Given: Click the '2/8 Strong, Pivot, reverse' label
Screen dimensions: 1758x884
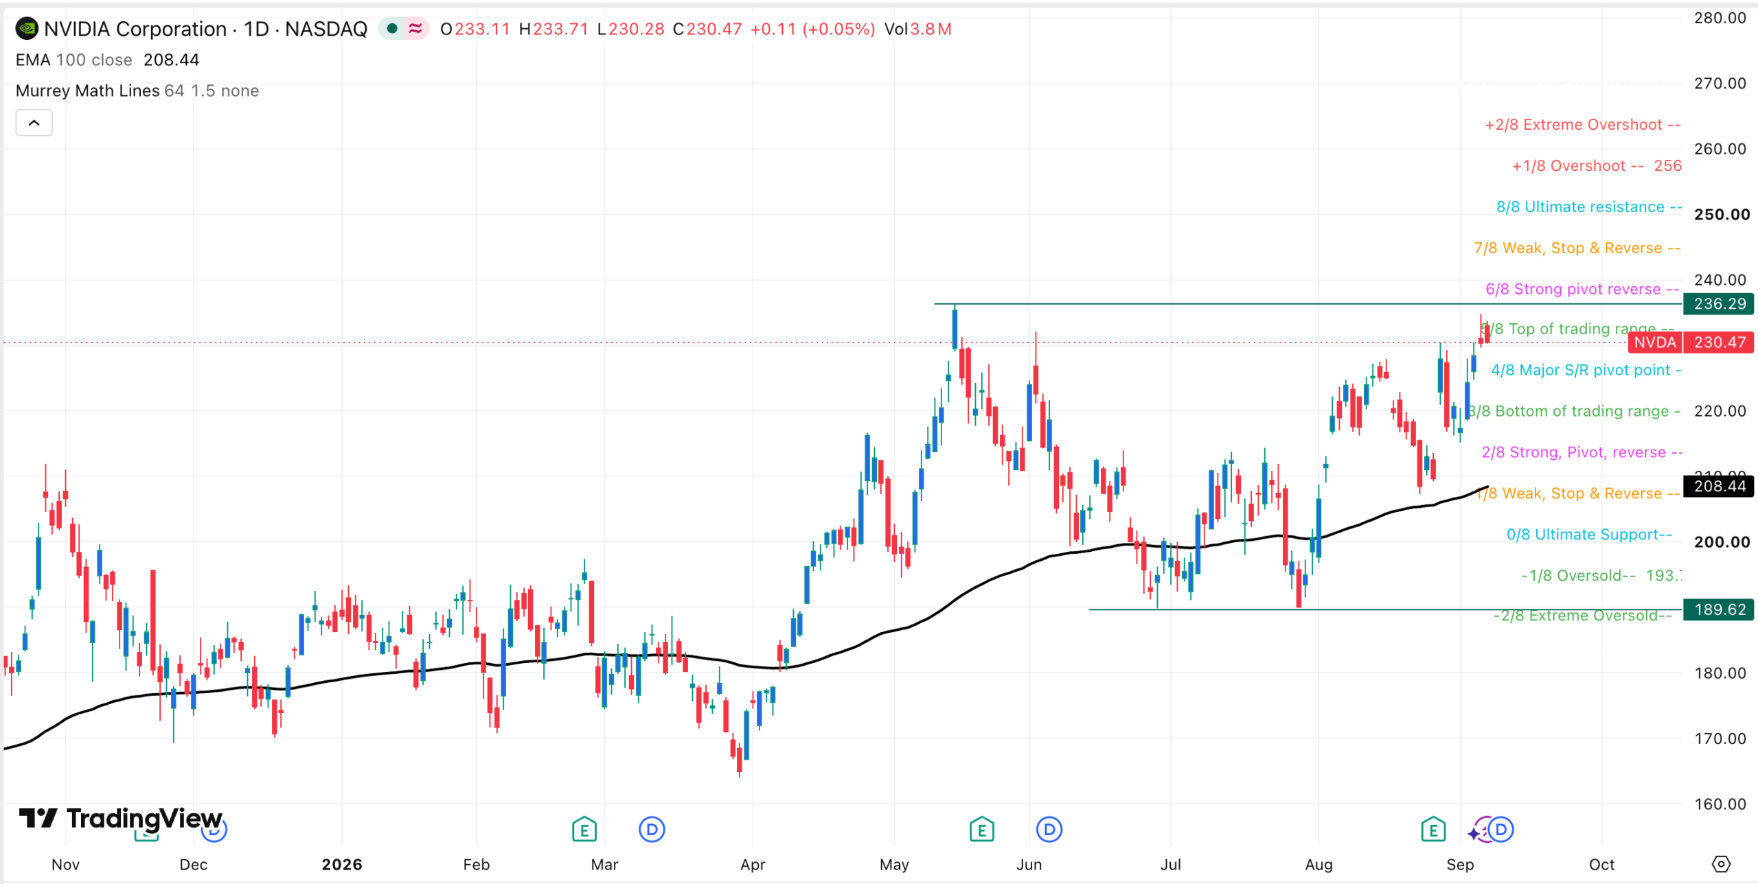Looking at the screenshot, I should pyautogui.click(x=1582, y=452).
